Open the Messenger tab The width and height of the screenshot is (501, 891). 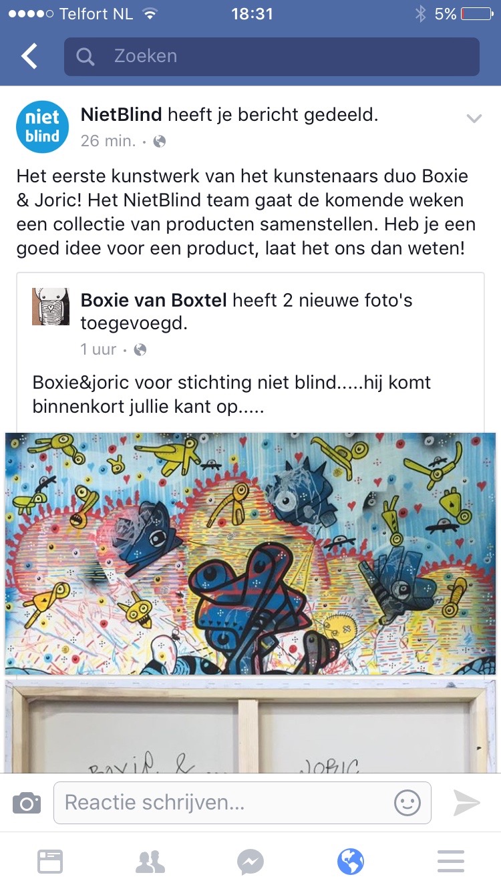(251, 862)
